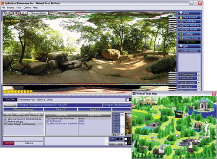The width and height of the screenshot is (217, 159).
Task: Click the Export FLASH button
Action: 190,29
